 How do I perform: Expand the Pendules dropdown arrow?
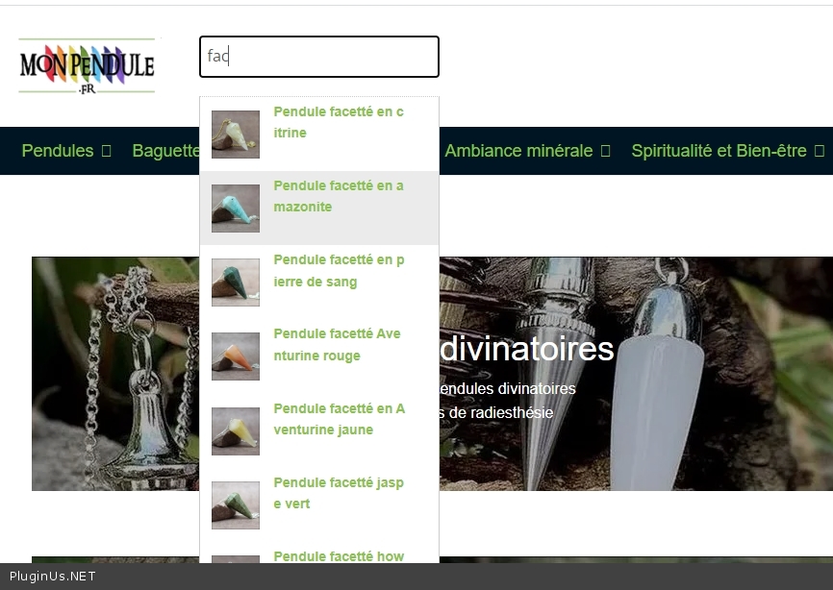point(106,151)
